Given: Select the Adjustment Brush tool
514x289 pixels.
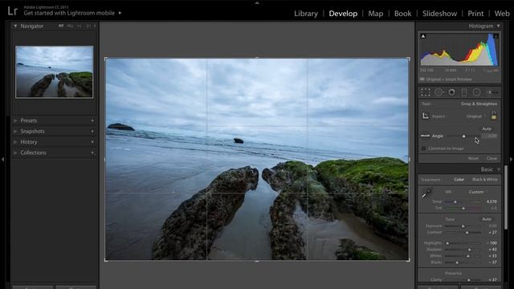Looking at the screenshot, I should point(492,92).
